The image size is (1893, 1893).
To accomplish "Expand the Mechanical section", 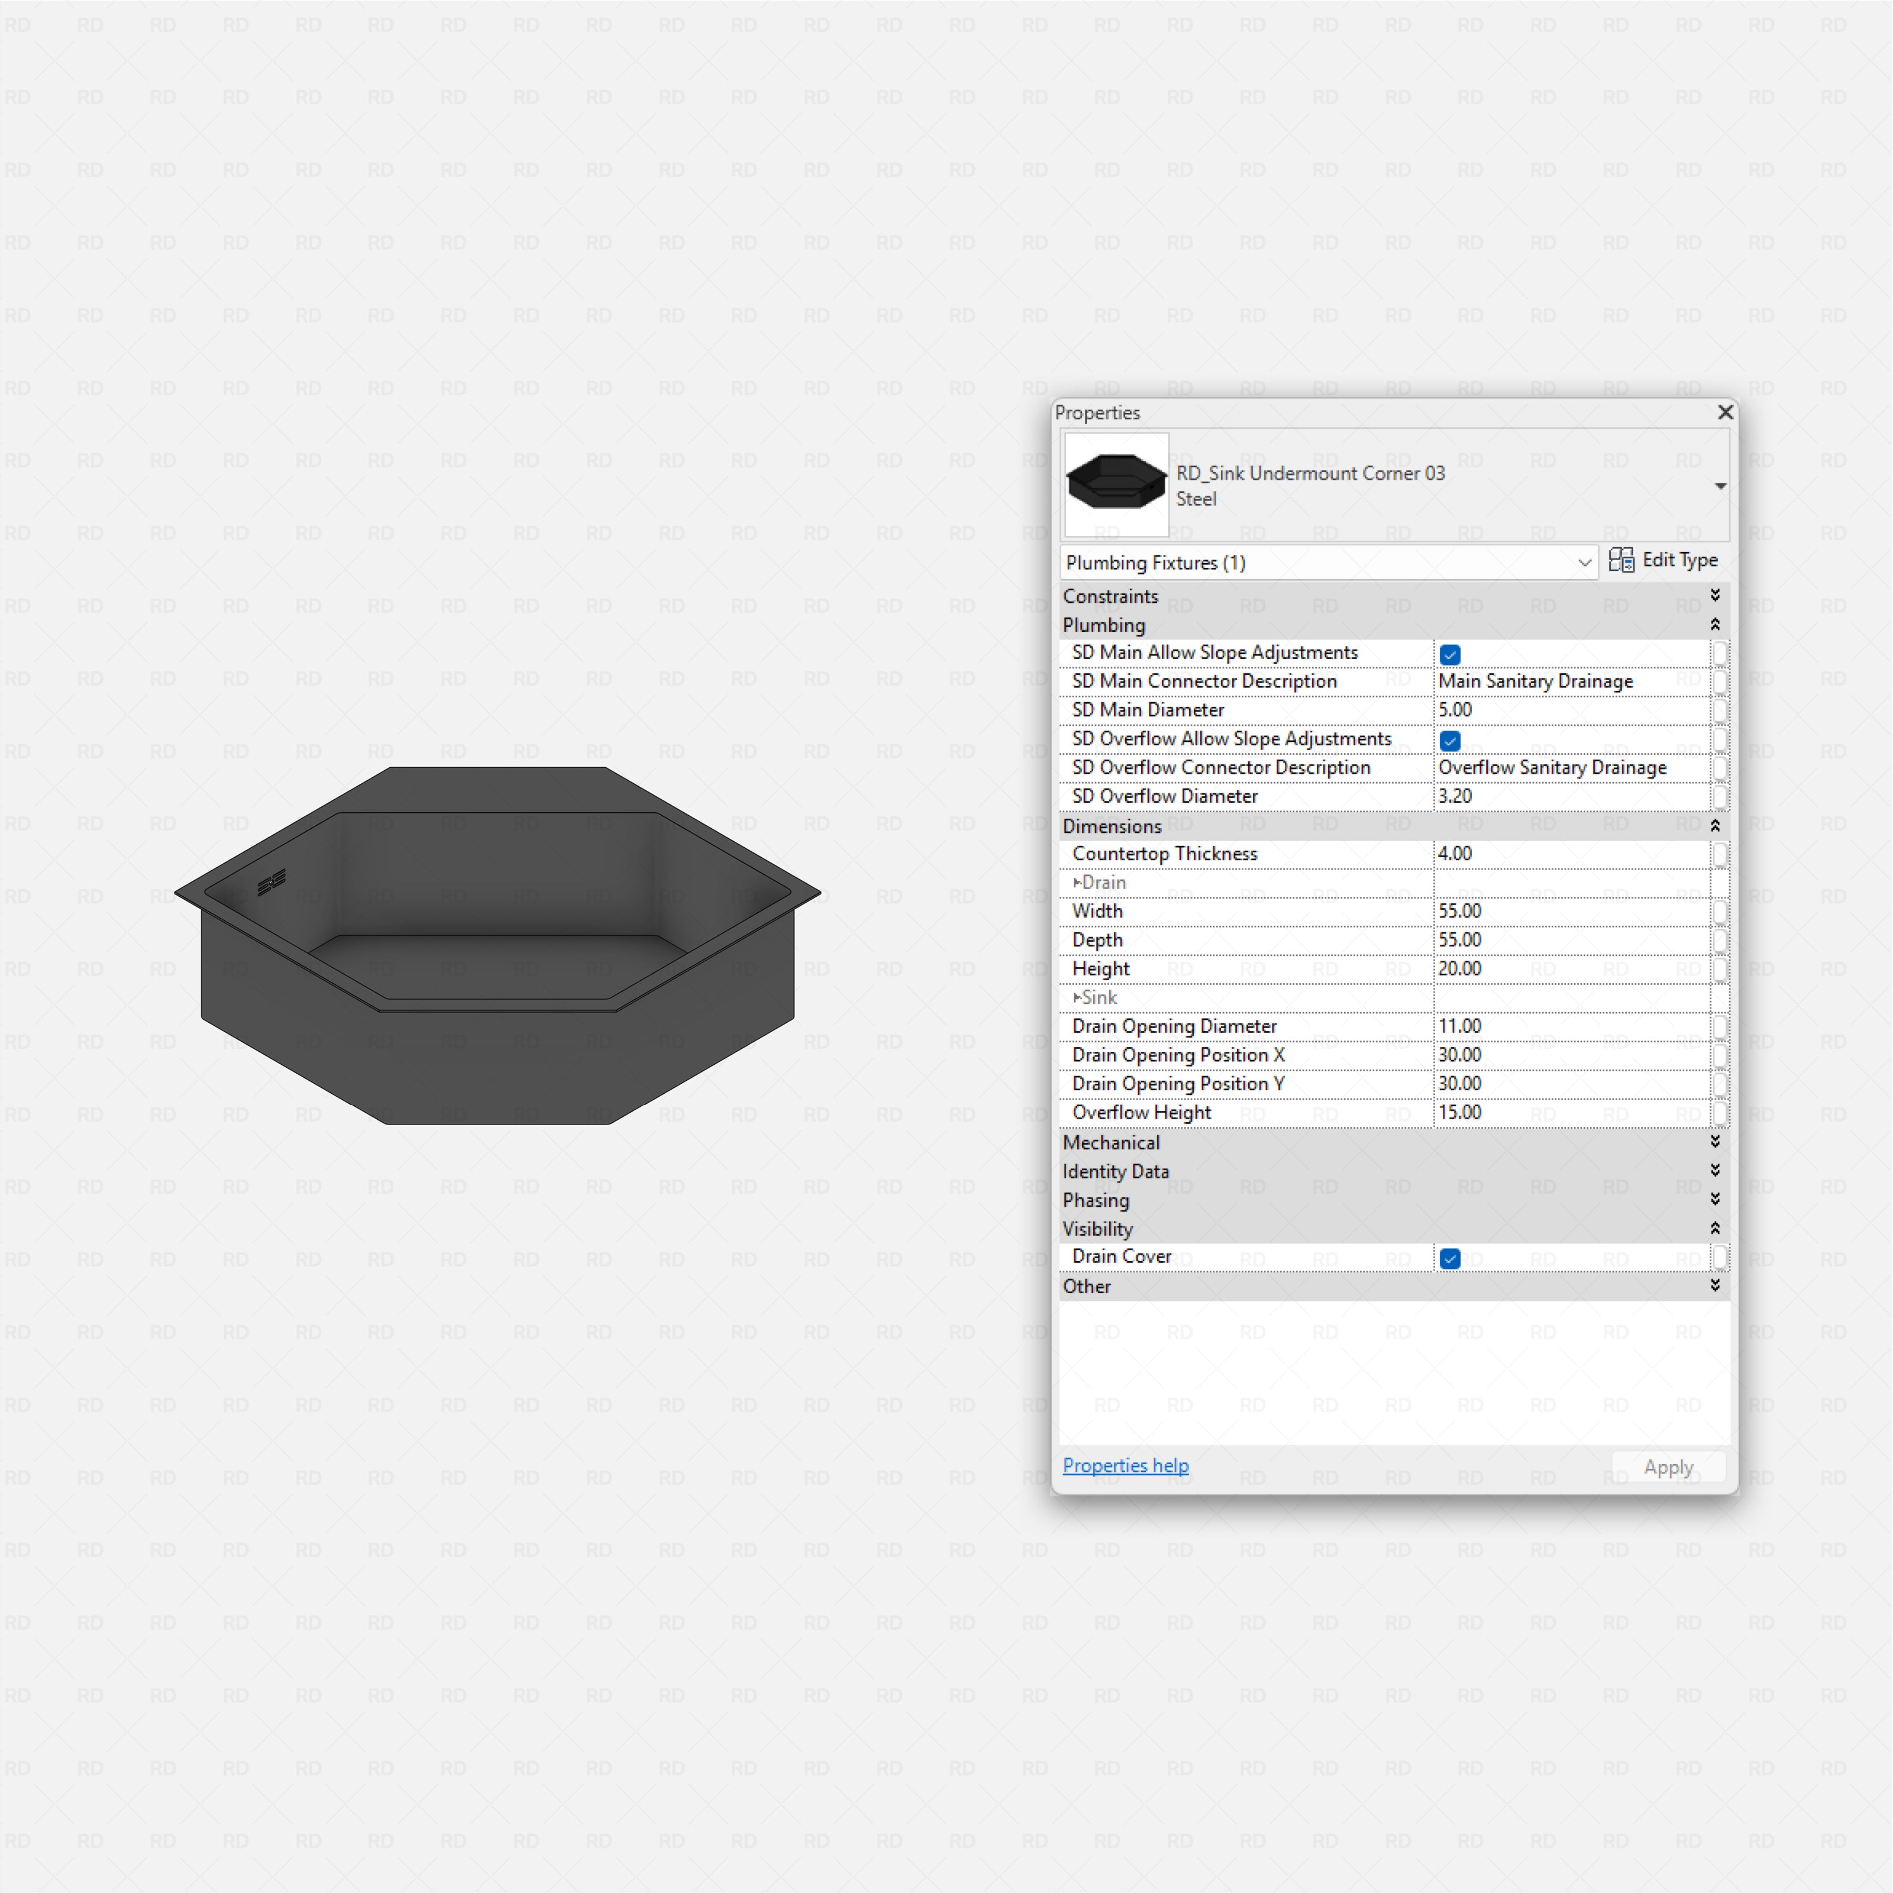I will pos(1716,1142).
